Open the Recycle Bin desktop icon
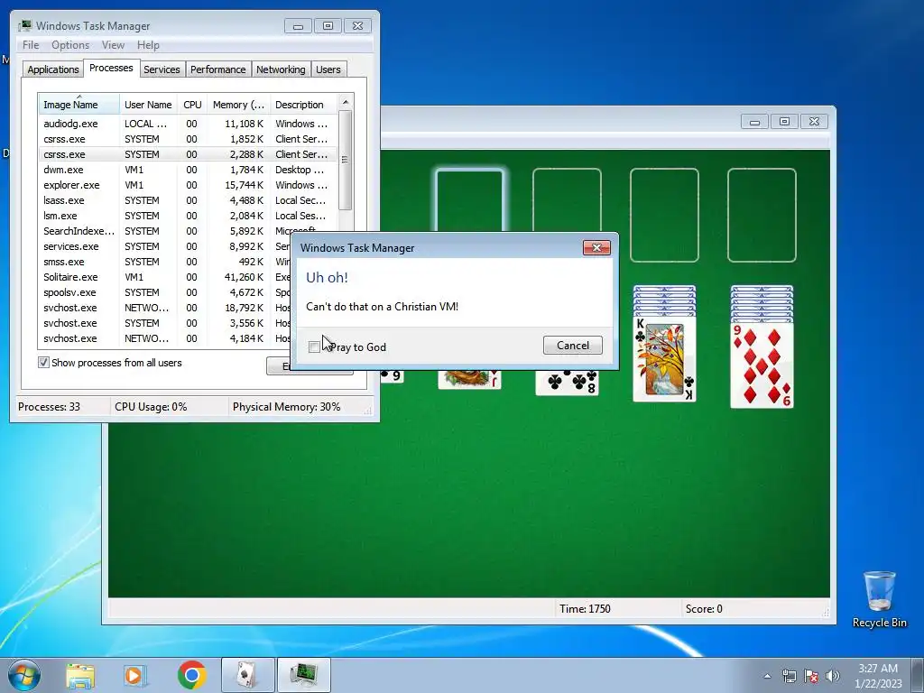 [879, 599]
